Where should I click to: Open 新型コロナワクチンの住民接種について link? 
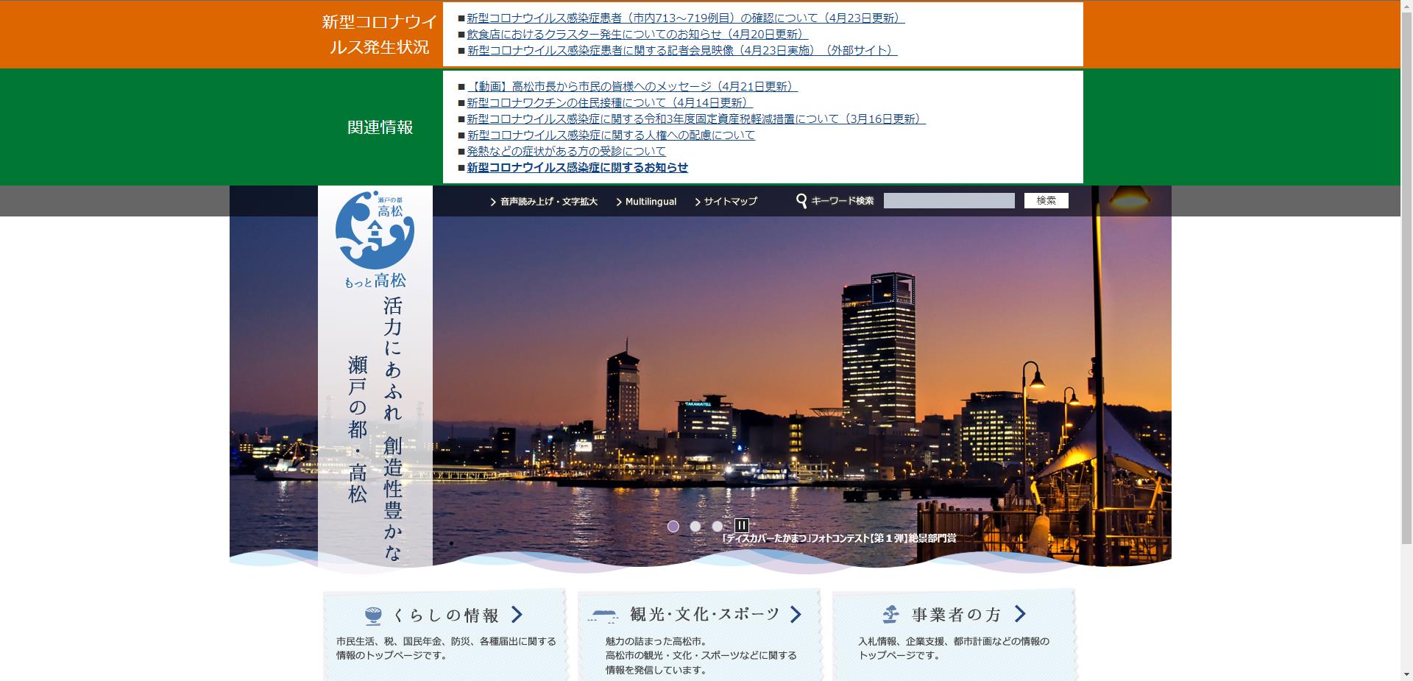pos(607,102)
